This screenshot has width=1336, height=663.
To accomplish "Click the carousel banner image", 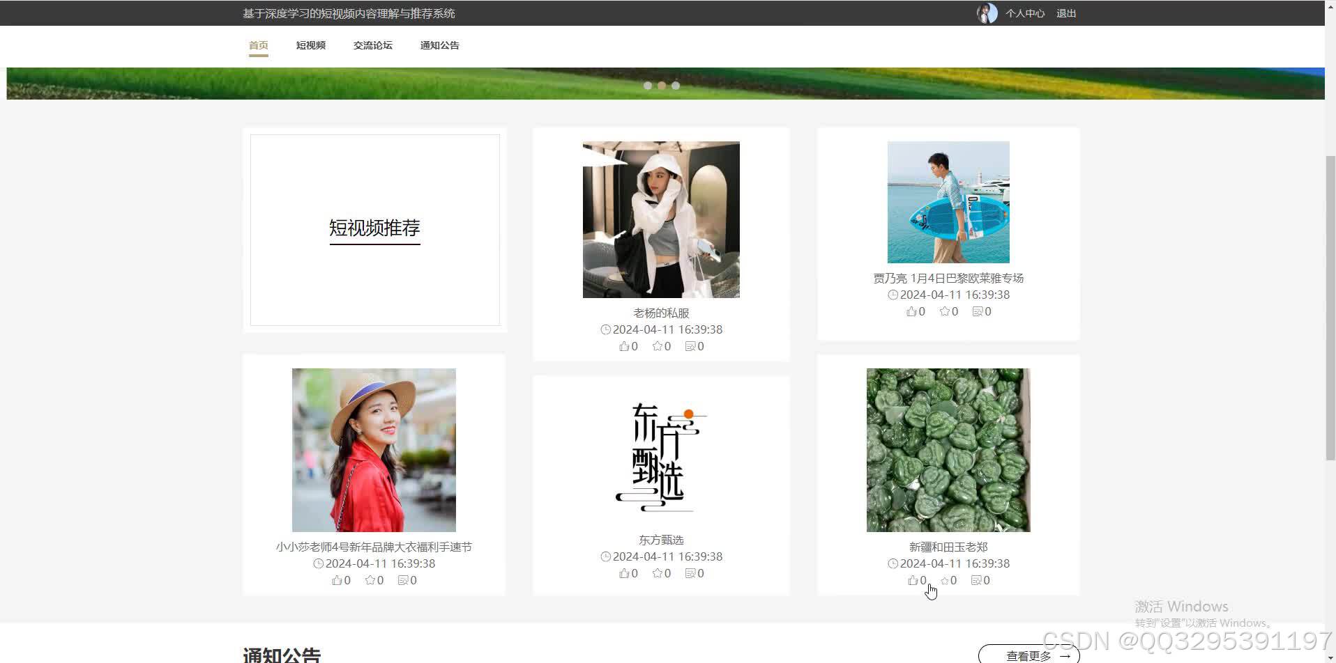I will (665, 83).
